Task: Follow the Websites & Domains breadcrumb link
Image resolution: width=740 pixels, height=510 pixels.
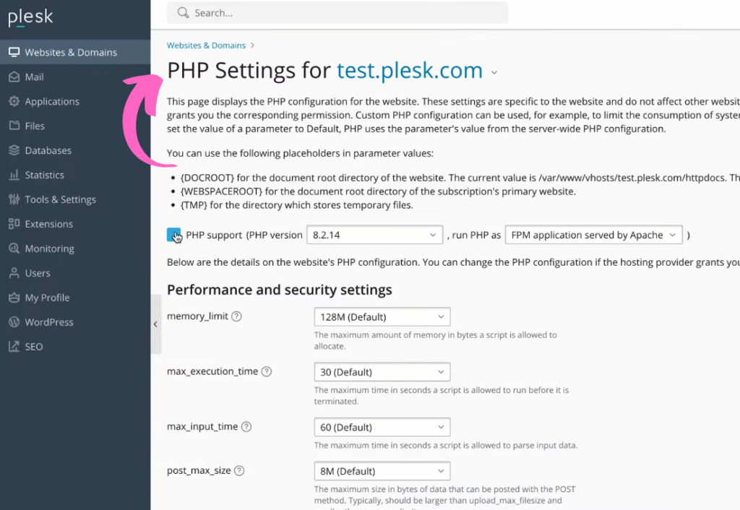Action: pyautogui.click(x=206, y=46)
